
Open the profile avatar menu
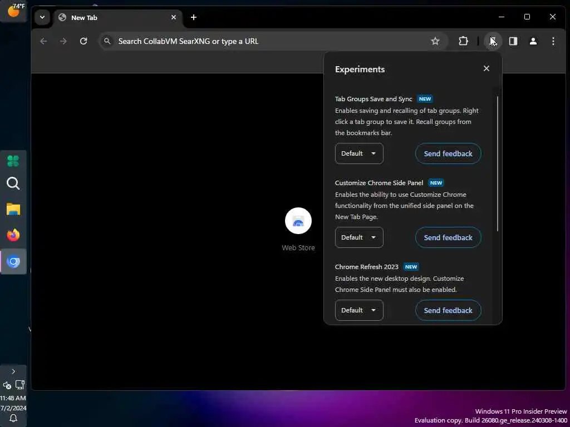coord(533,41)
